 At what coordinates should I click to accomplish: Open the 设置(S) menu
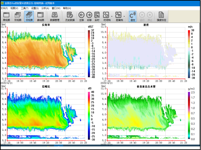35,8
